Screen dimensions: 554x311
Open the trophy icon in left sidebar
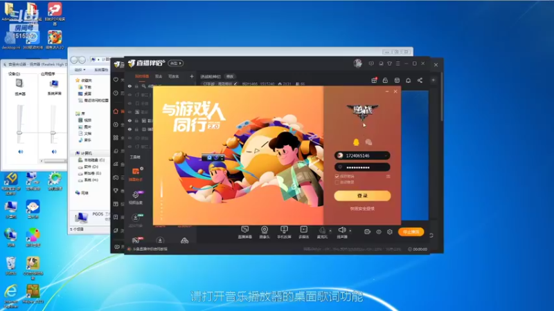(116, 191)
